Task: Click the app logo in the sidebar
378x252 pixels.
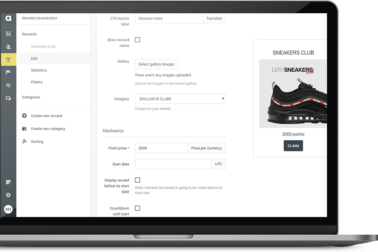Action: pos(8,18)
